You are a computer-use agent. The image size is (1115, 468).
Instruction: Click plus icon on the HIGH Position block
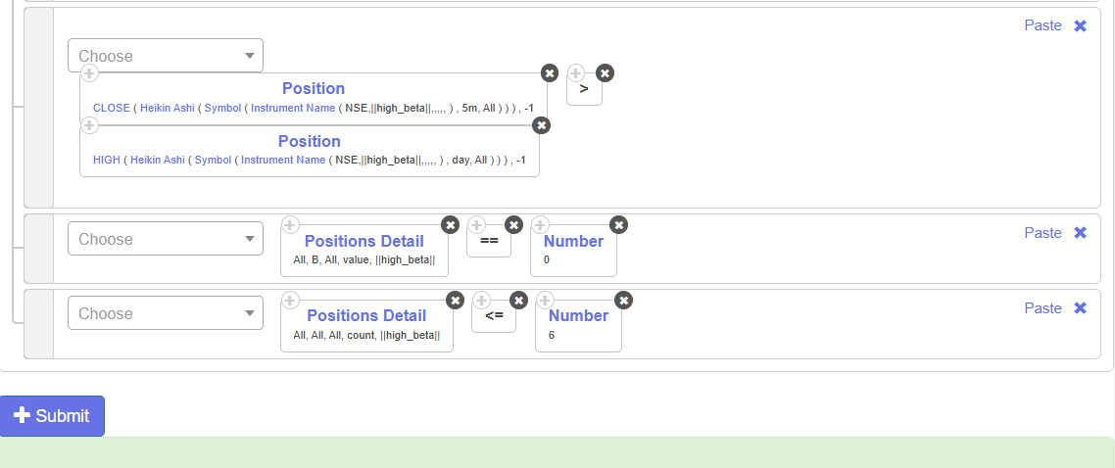[88, 125]
